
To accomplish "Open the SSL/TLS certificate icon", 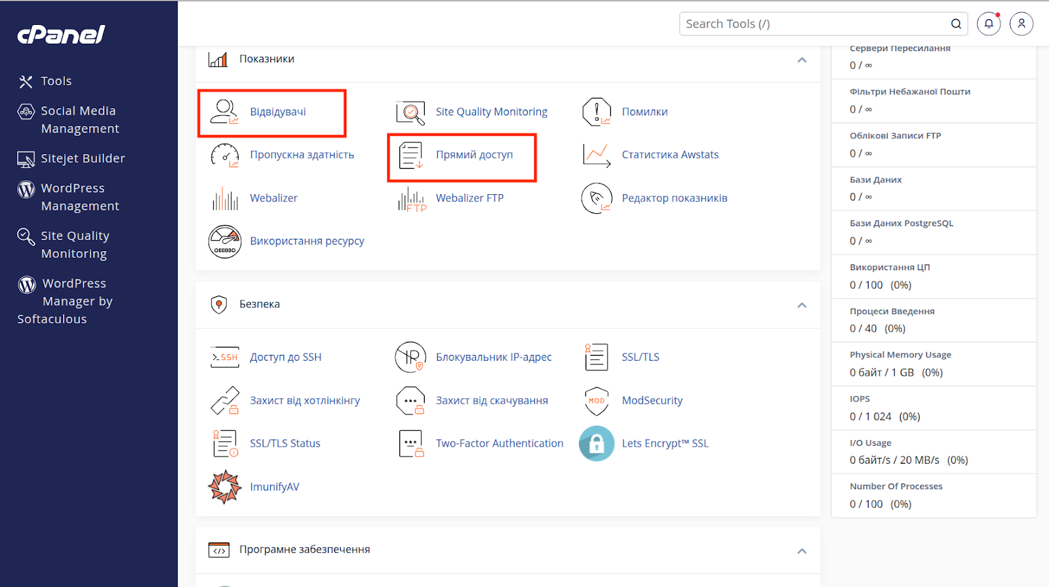I will (x=596, y=357).
